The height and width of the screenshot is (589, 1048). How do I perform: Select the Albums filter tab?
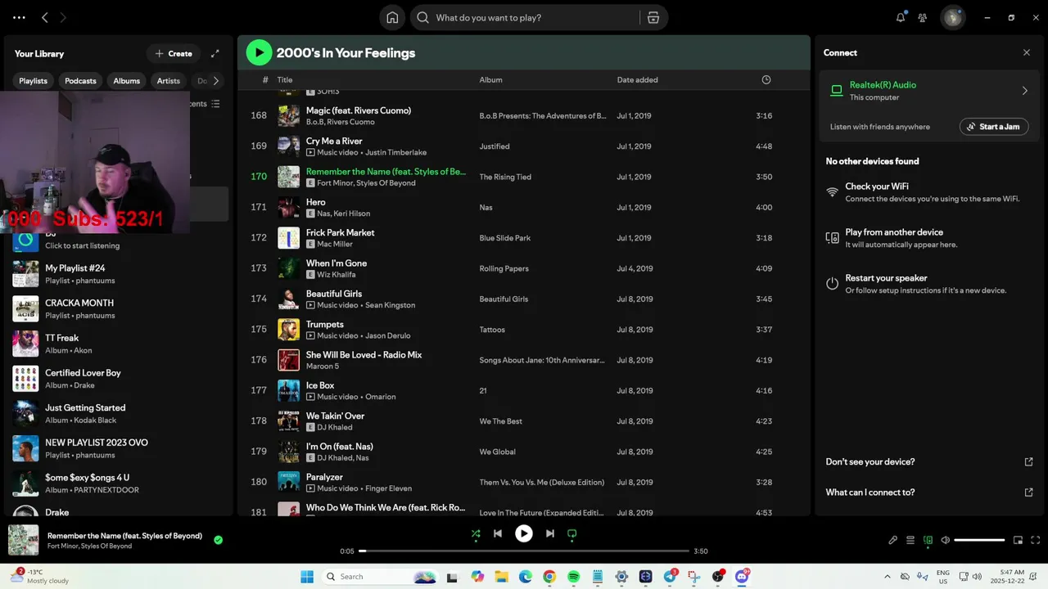(x=127, y=81)
